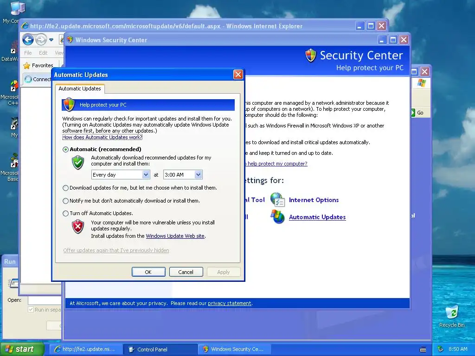Close the Automatic Updates dialog
475x356 pixels.
238,74
